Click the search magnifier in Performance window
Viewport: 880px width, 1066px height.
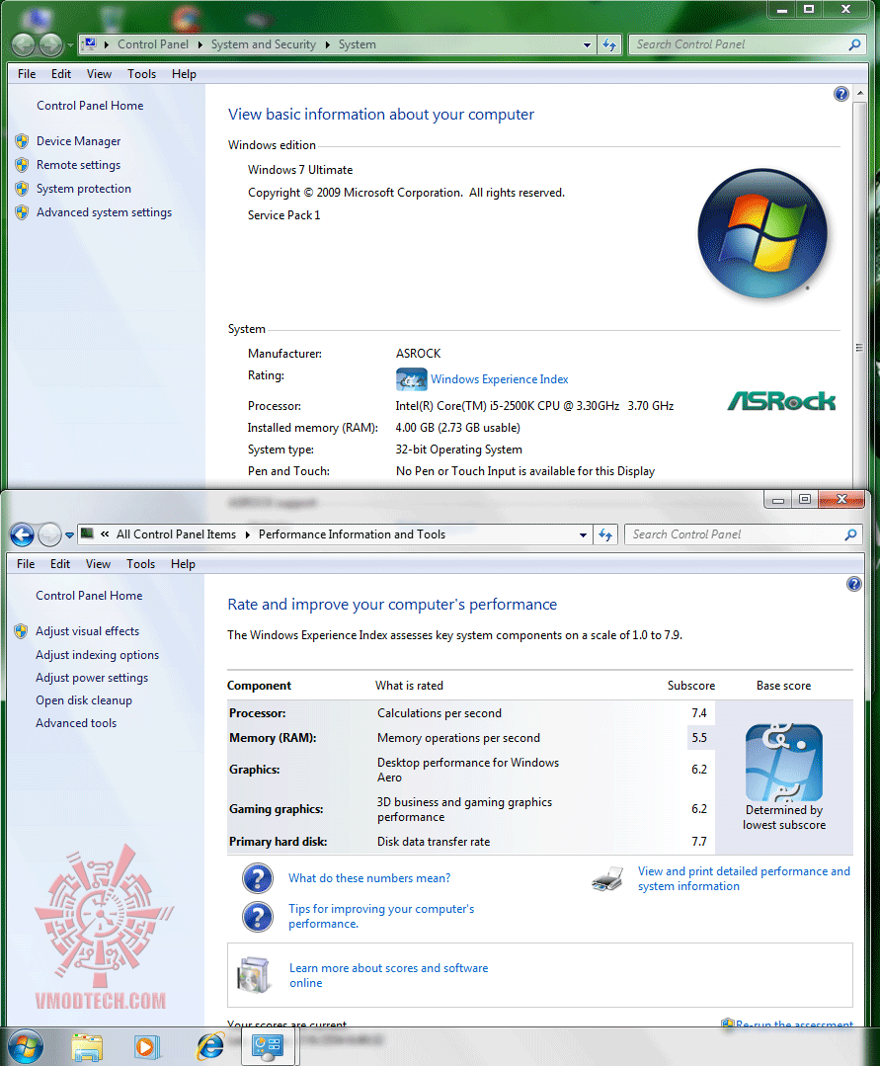(x=850, y=535)
